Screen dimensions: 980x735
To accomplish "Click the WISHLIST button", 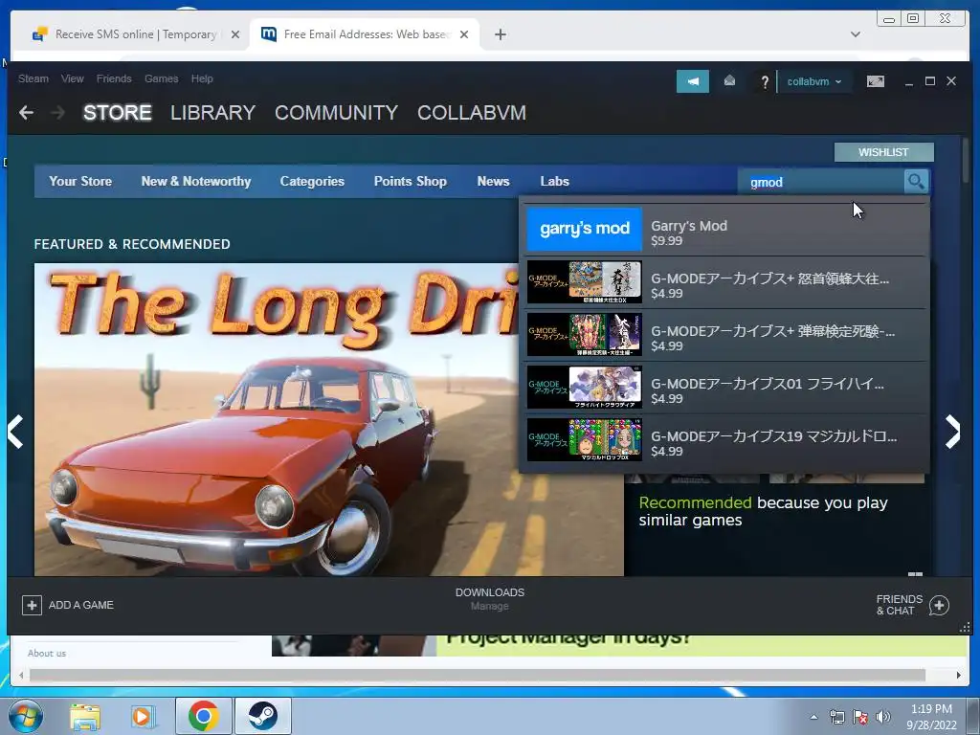I will [883, 152].
